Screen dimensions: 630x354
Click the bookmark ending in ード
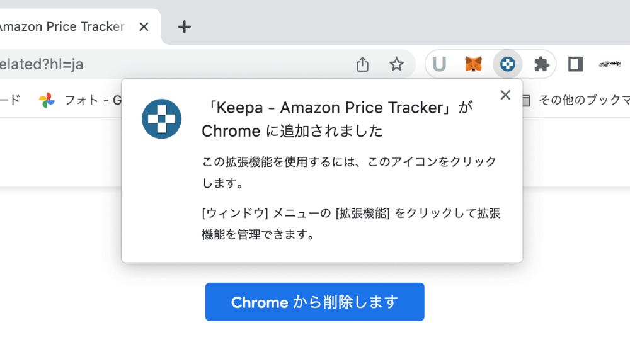coord(10,100)
